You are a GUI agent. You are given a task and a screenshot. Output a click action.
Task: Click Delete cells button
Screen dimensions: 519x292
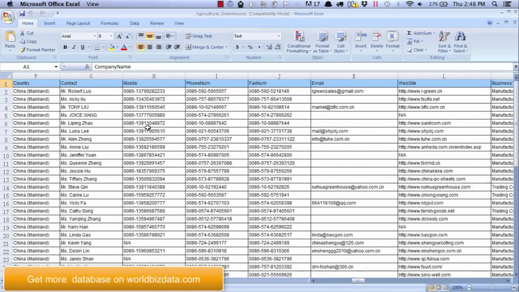point(377,40)
